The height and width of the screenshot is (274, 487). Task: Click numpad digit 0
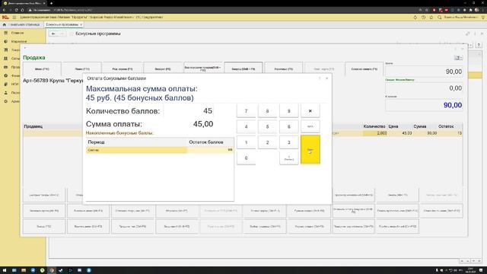point(246,158)
